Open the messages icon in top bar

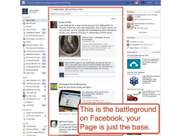(132, 3)
